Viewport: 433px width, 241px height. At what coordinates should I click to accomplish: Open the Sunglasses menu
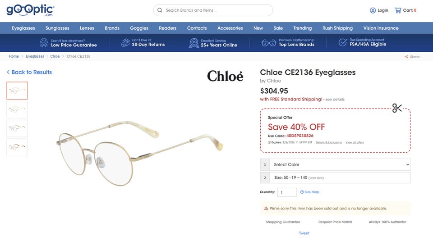coord(57,28)
